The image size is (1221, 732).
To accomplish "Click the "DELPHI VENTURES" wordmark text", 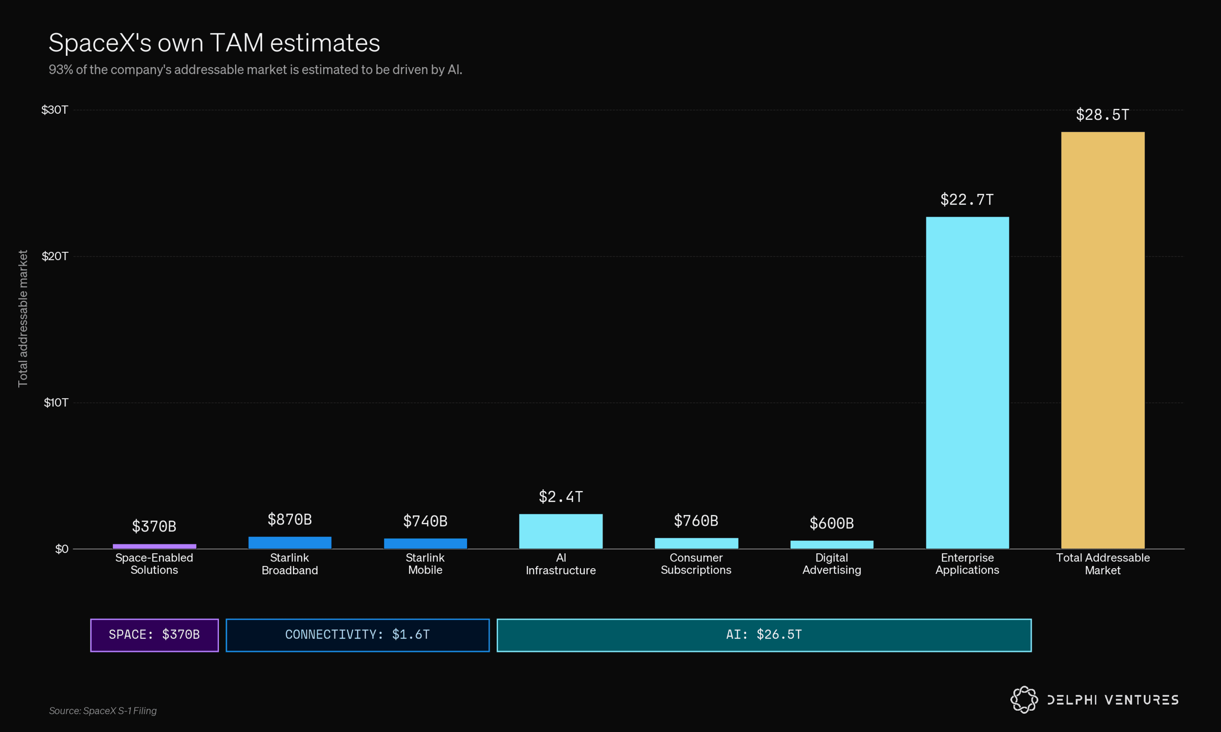I will click(x=1113, y=700).
